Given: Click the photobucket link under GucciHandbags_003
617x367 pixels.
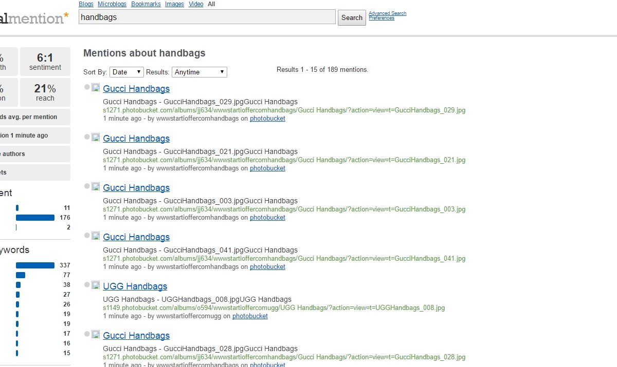Looking at the screenshot, I should pyautogui.click(x=267, y=218).
